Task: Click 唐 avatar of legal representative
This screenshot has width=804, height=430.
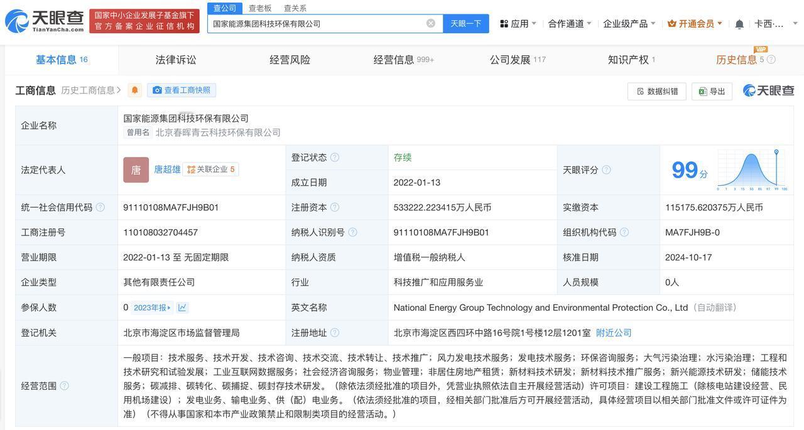Action: (x=136, y=169)
